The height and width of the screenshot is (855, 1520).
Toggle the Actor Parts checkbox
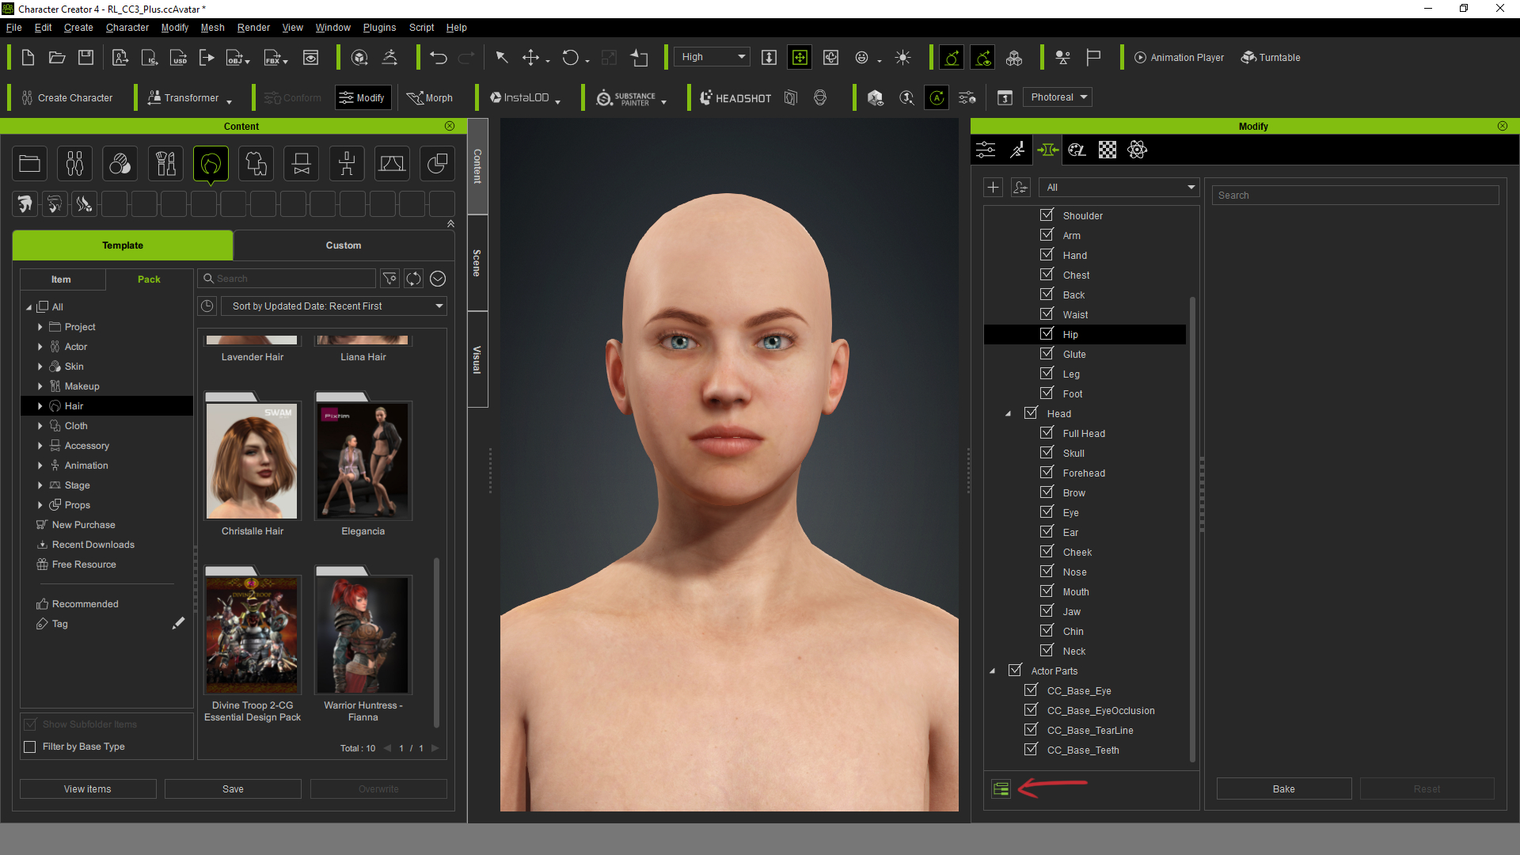pos(1015,670)
